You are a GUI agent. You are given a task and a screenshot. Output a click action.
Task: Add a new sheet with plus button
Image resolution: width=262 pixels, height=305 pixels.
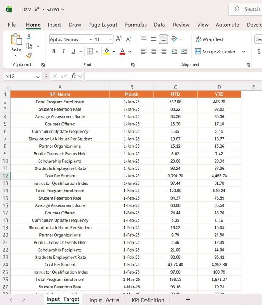tap(188, 300)
